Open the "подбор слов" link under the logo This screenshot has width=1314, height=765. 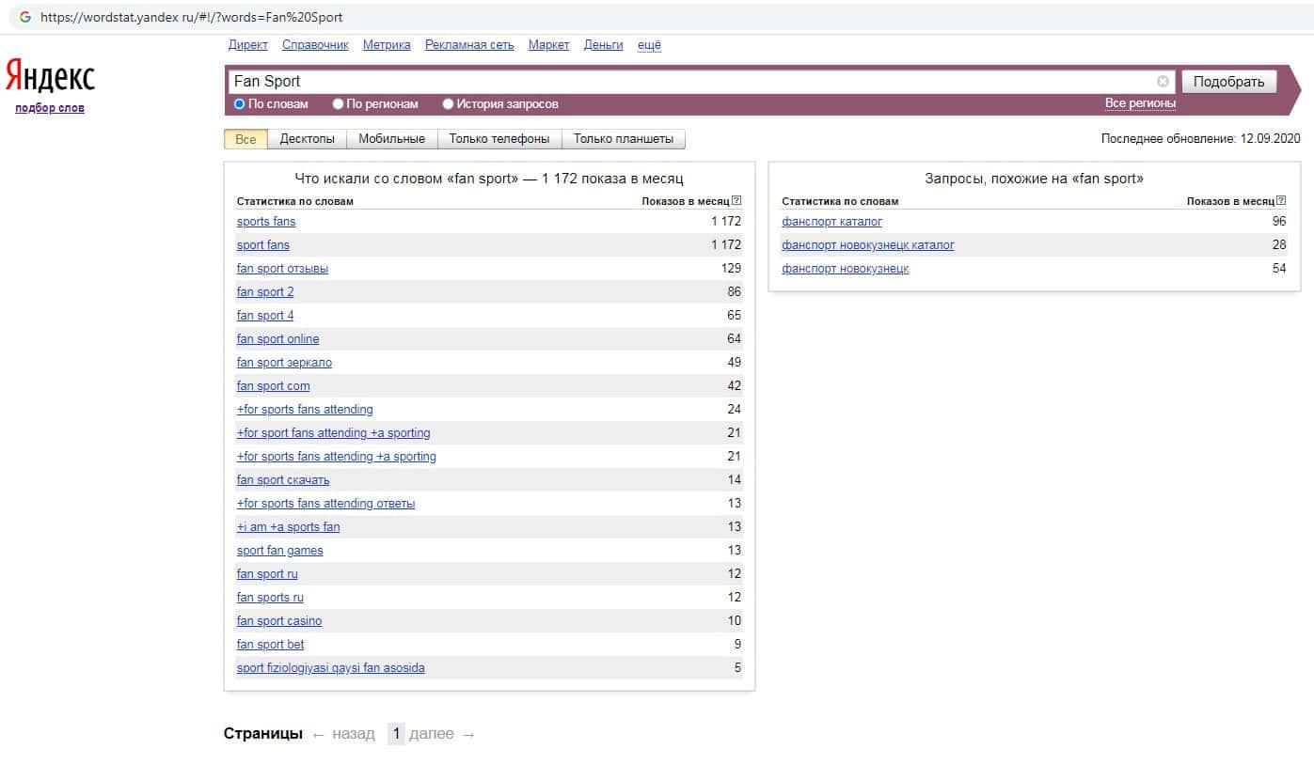click(50, 108)
